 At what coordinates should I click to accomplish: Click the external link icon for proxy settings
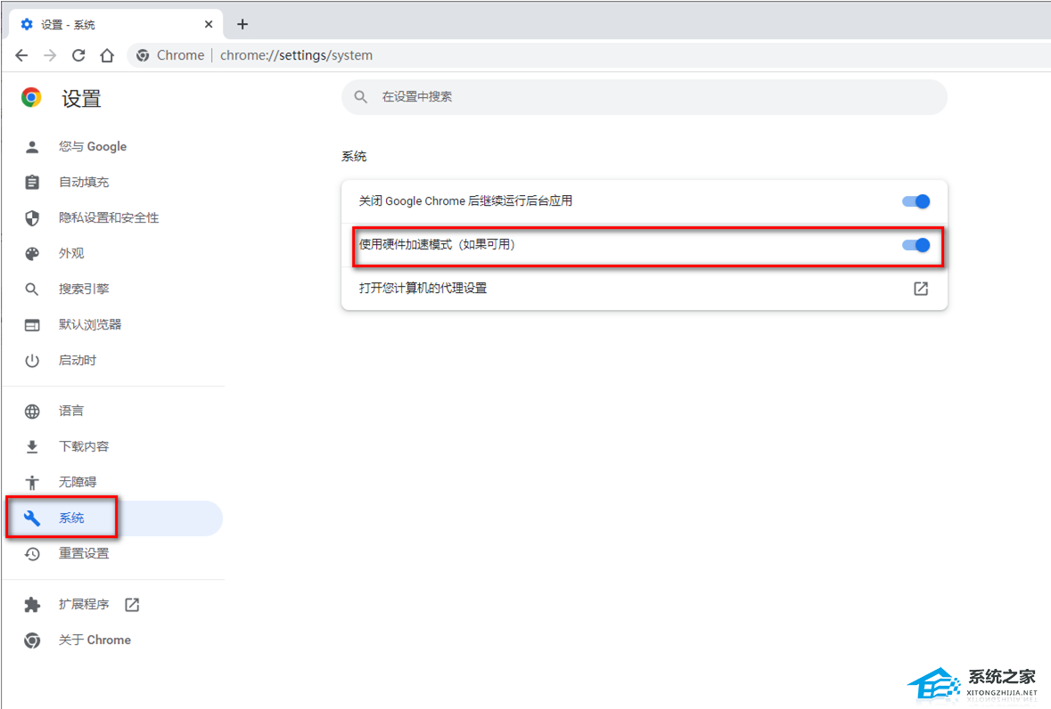(920, 289)
